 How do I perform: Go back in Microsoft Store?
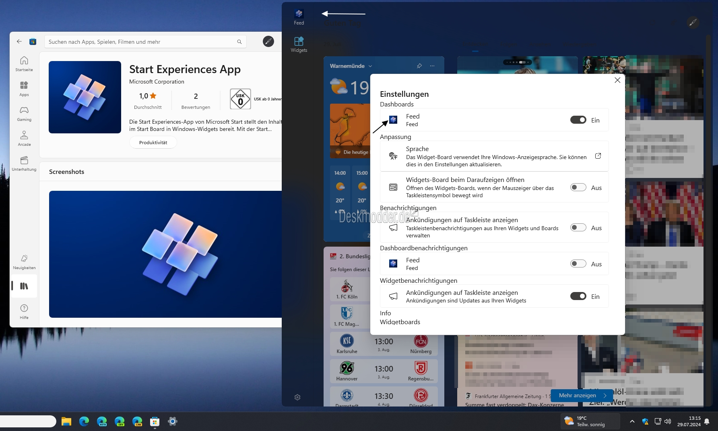coord(19,41)
